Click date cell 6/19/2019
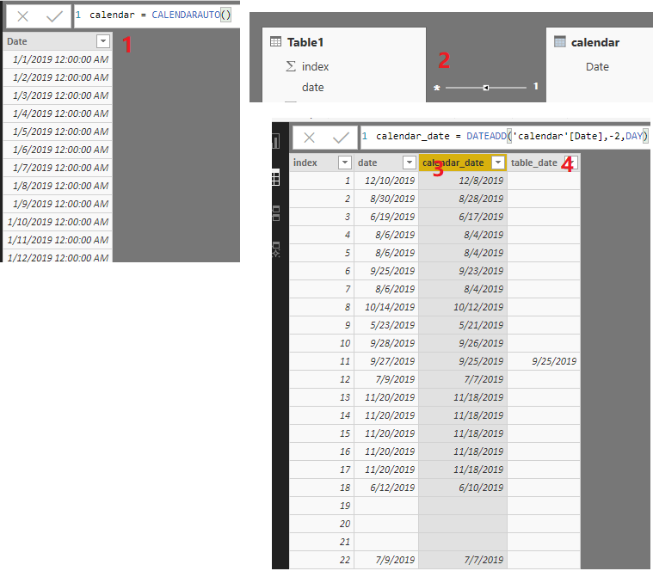This screenshot has height=571, width=653. pyautogui.click(x=386, y=217)
